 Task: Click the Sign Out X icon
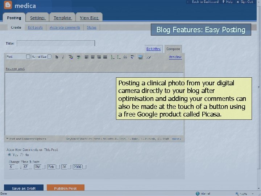[238, 2]
